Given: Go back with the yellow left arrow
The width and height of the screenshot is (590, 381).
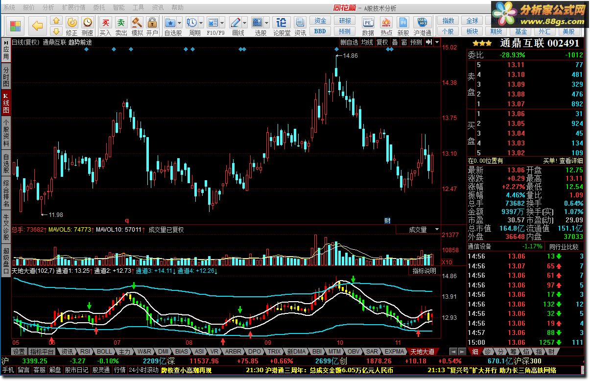Looking at the screenshot, I should pos(37,25).
